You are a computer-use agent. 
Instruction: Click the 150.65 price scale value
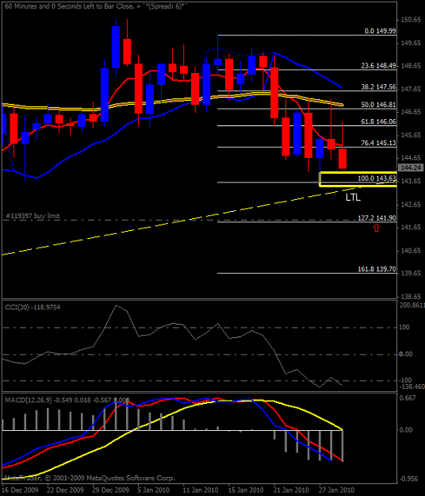point(411,20)
